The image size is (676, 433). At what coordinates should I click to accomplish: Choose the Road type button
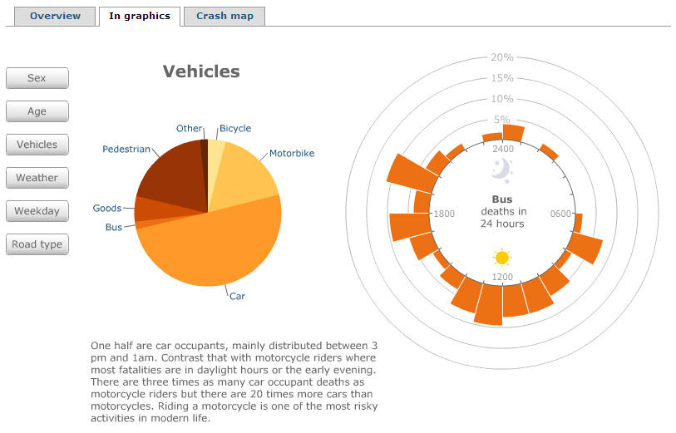[x=37, y=244]
